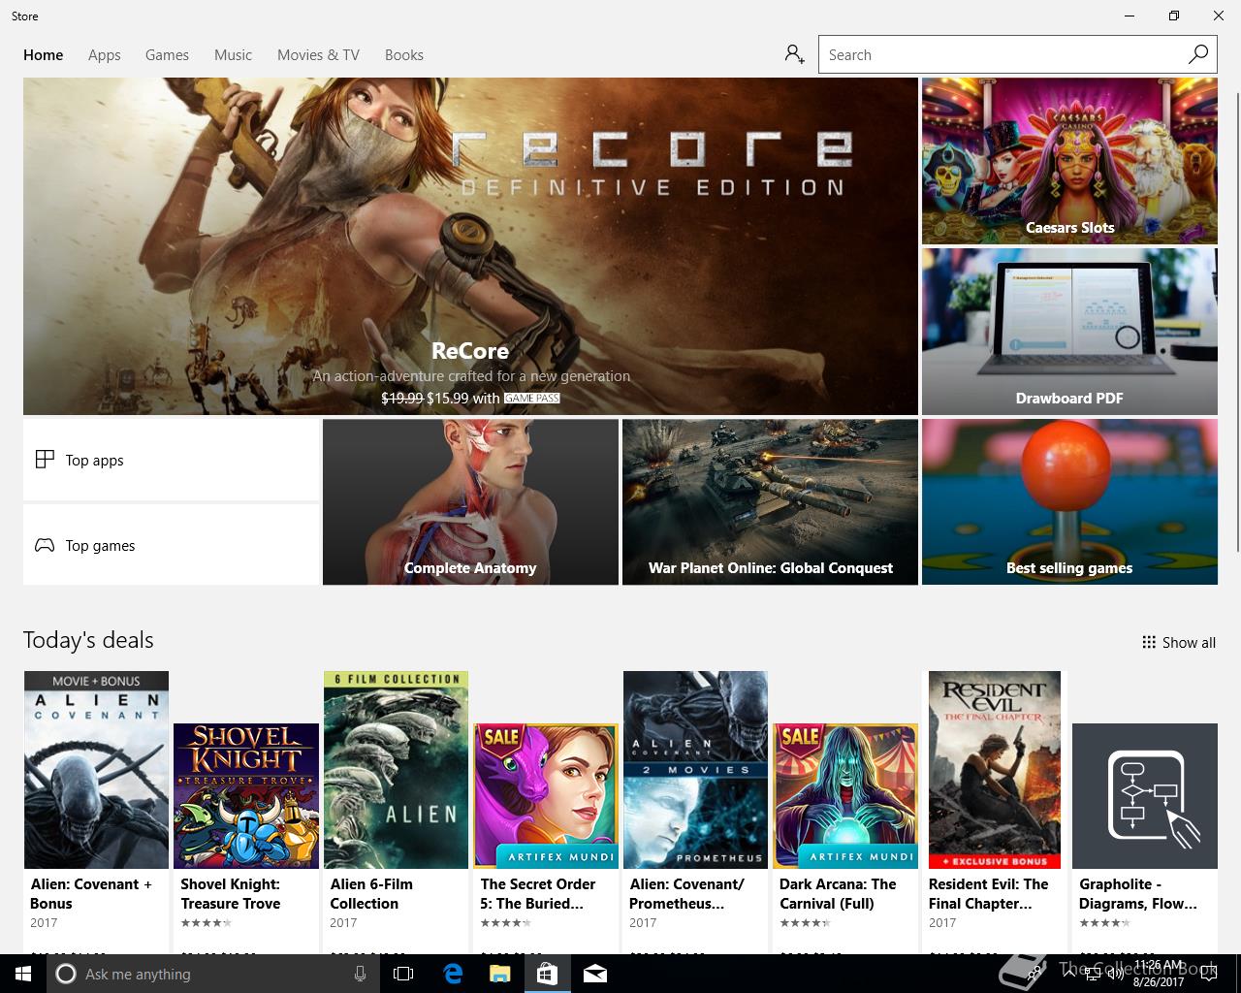This screenshot has height=993, width=1241.
Task: Open the Grapholite app icon tile
Action: [1145, 796]
